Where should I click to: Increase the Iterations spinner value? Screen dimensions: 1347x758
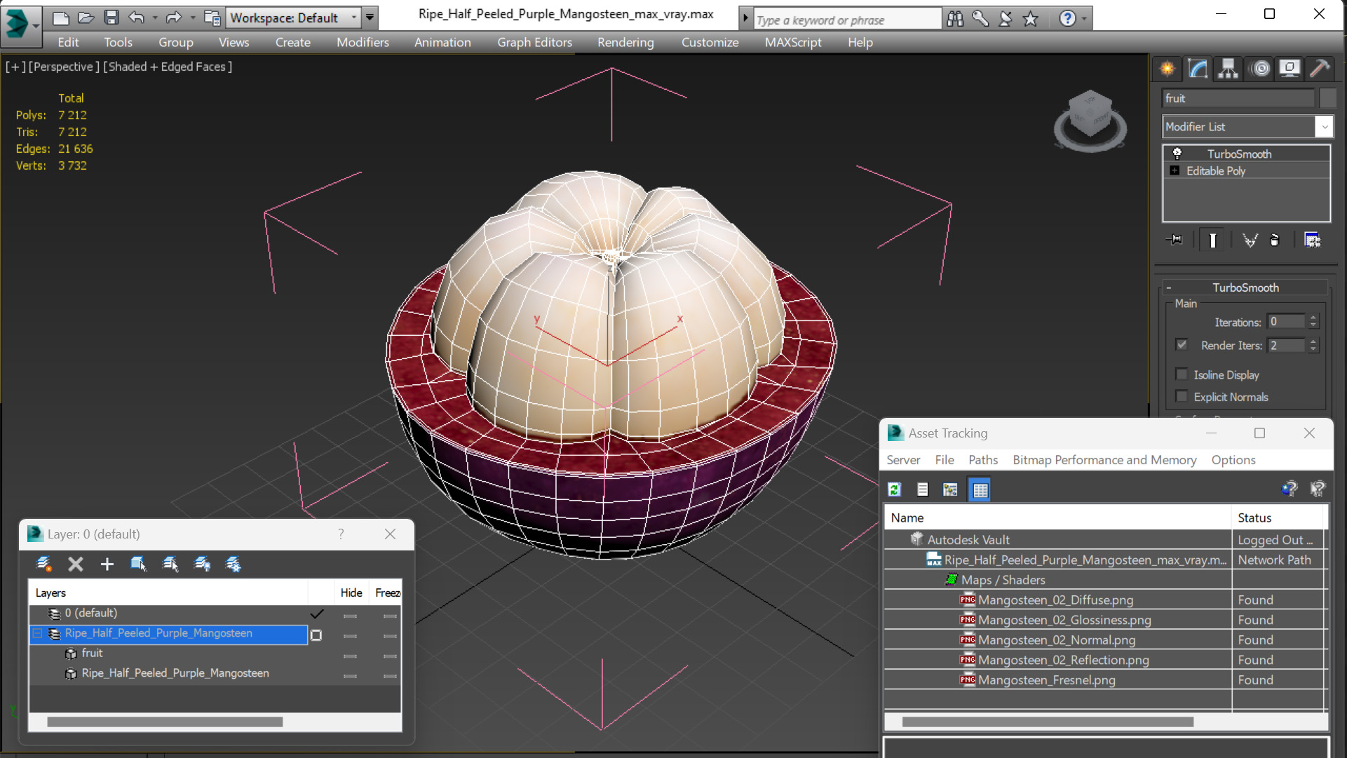[x=1314, y=318]
